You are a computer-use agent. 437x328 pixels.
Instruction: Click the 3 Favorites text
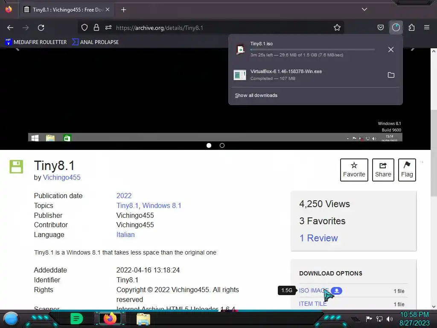coord(322,221)
